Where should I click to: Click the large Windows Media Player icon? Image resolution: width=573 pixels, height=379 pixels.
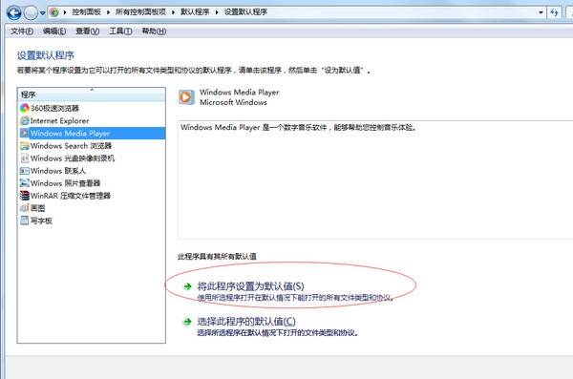(x=186, y=97)
